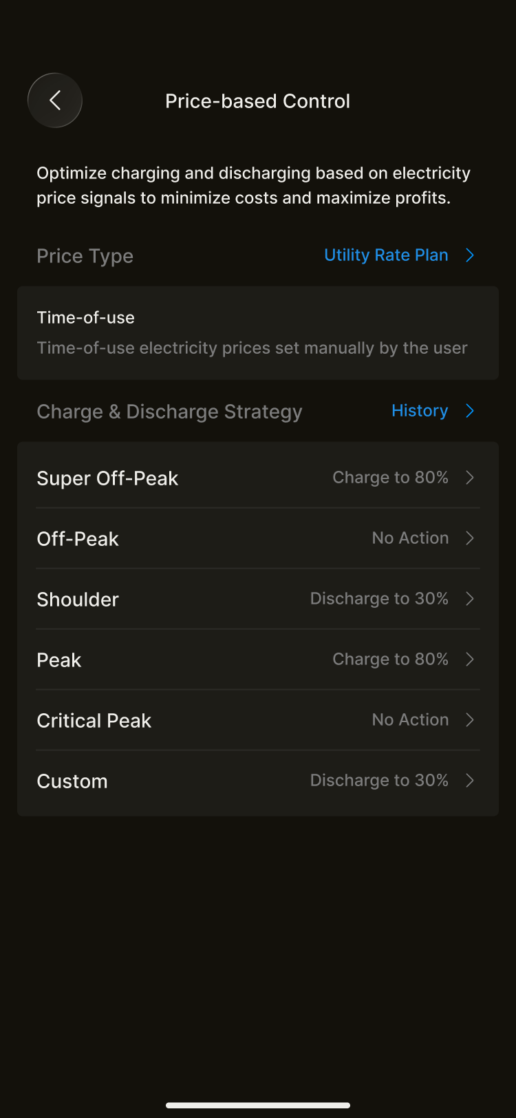This screenshot has width=516, height=1118.
Task: Change Super Off-Peak's Charge to 80% value
Action: [390, 478]
